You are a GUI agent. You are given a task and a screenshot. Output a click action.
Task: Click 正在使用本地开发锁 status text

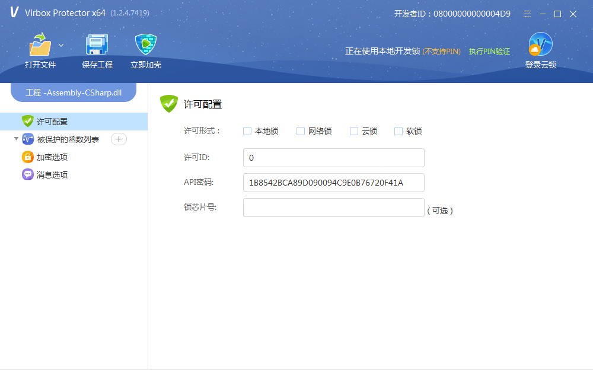[x=382, y=51]
